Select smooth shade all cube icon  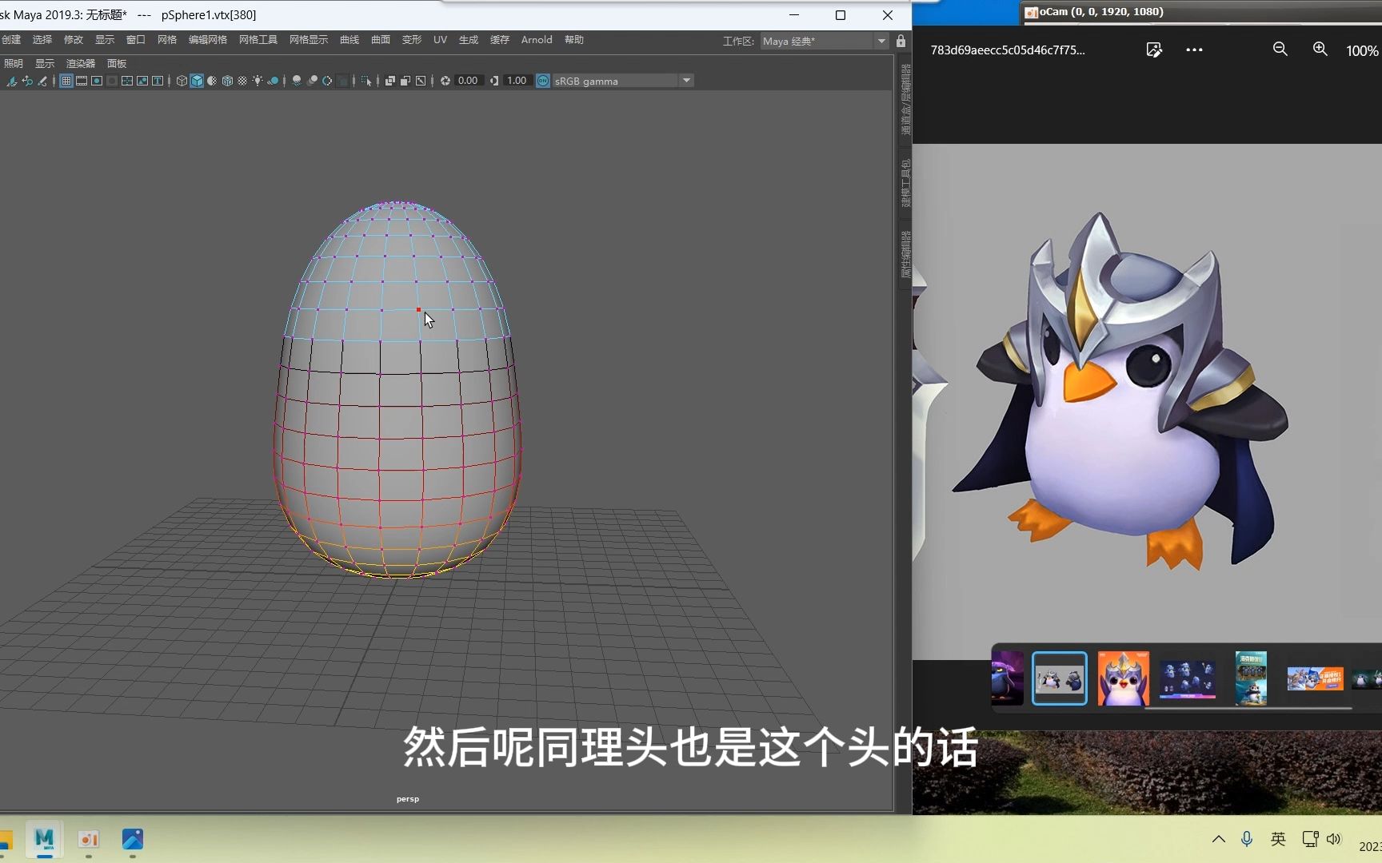point(197,81)
